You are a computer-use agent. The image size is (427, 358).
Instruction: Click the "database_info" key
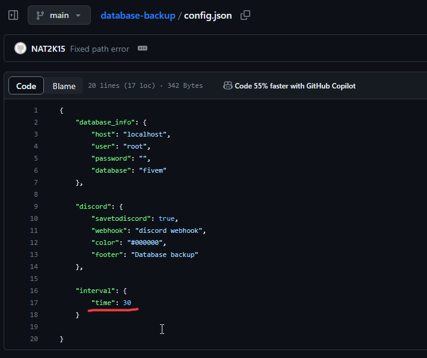point(105,122)
